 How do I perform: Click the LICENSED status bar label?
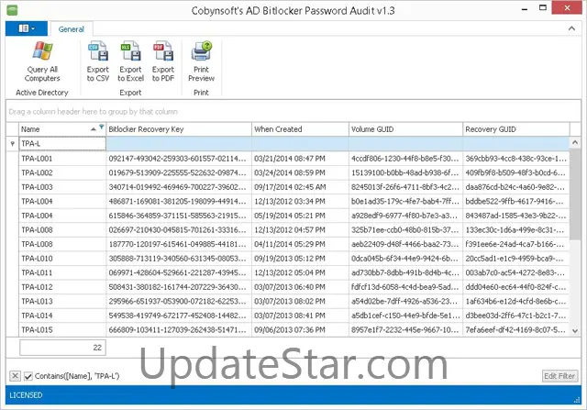pyautogui.click(x=26, y=395)
